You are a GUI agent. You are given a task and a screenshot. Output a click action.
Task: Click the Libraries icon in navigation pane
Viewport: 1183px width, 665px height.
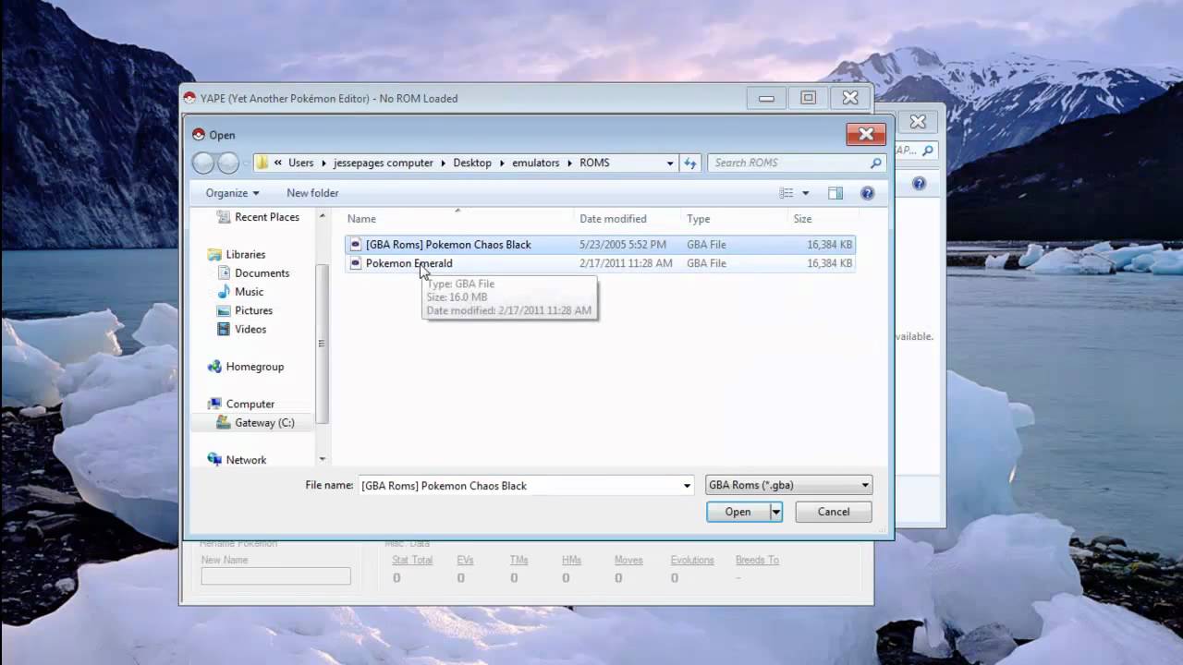[x=214, y=254]
